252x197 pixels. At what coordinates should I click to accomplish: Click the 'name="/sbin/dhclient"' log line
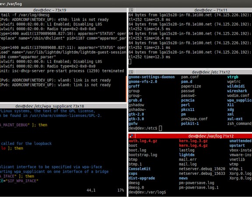coord(63,38)
